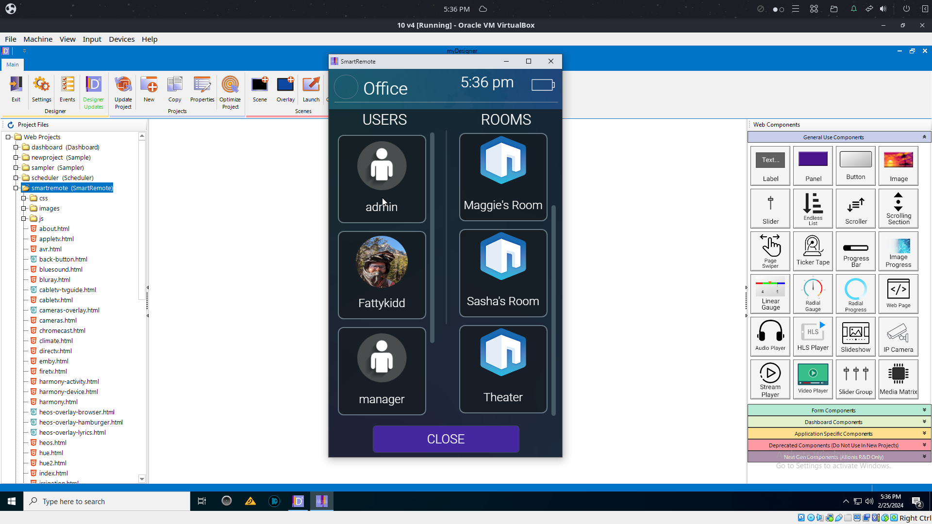Click the Update Project icon
The image size is (932, 524).
tap(123, 92)
